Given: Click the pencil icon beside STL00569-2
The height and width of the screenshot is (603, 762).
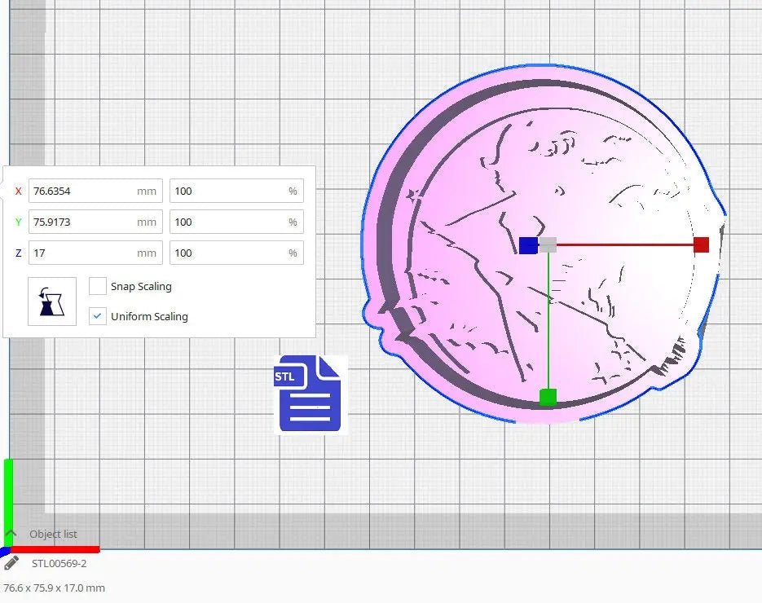Looking at the screenshot, I should point(11,562).
